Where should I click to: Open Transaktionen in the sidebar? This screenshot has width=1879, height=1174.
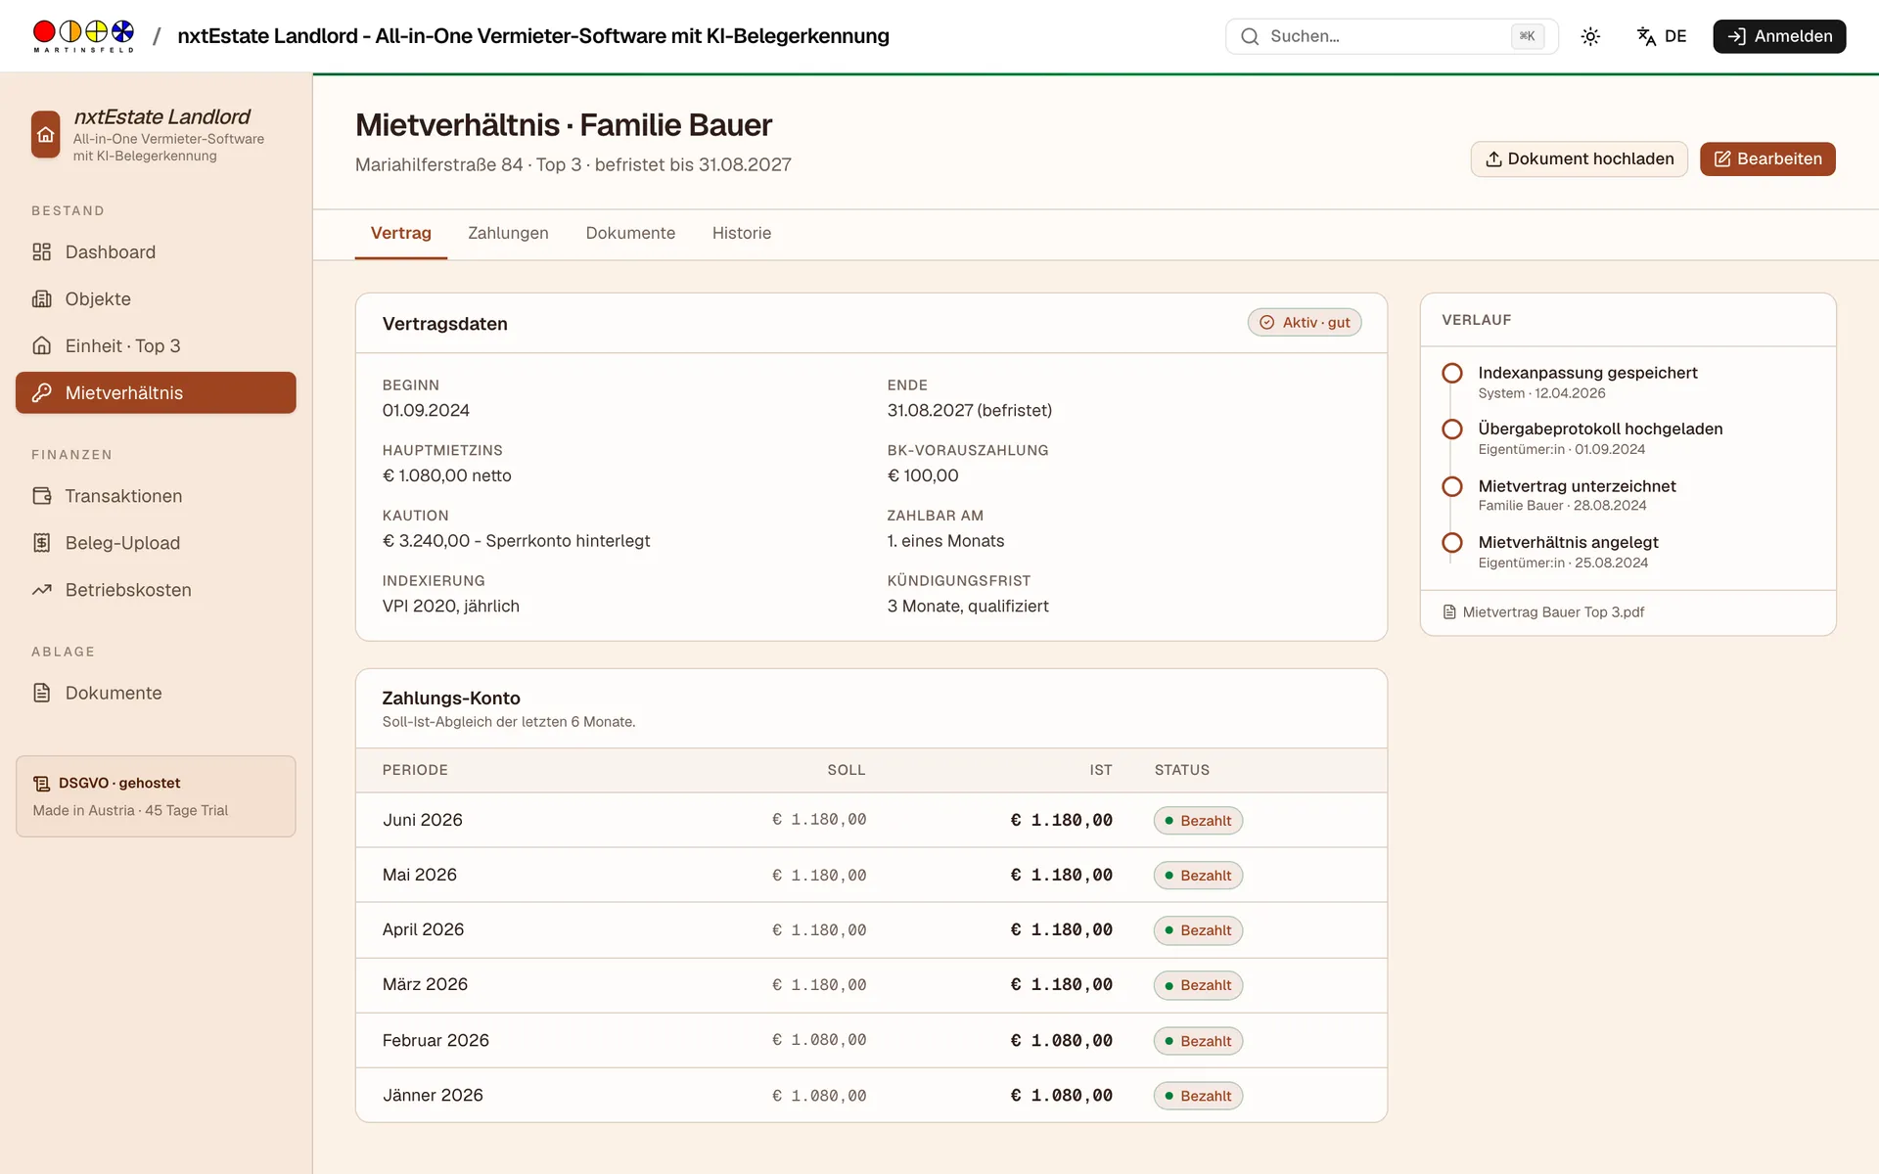[x=156, y=496]
